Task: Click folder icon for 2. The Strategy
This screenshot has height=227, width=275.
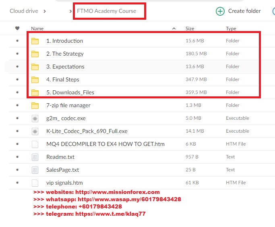Action: 35,54
